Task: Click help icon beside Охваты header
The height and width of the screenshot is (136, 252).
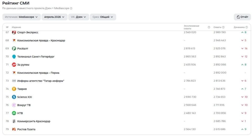Action: tap(223, 27)
